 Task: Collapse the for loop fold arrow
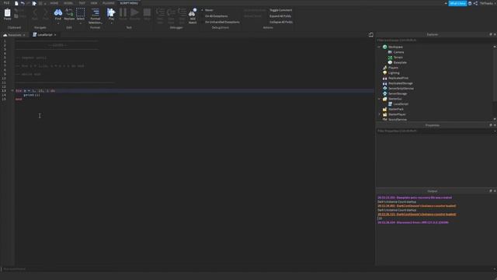(12, 91)
